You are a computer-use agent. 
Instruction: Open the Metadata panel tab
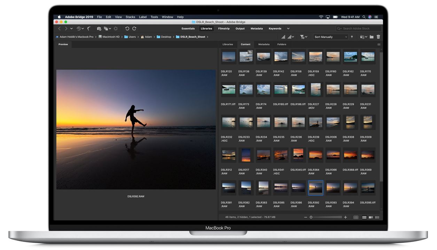264,44
